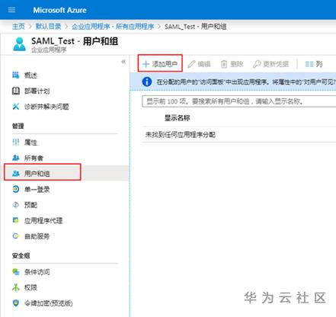Click 未找到任何应用程序分配 row text
336x317 pixels.
[x=181, y=135]
